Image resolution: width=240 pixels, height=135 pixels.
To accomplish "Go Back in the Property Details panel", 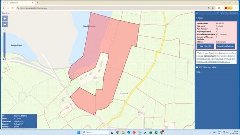I will pyautogui.click(x=199, y=18).
